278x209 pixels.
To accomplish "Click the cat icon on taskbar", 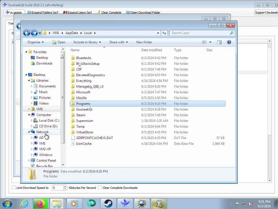I will (159, 204).
